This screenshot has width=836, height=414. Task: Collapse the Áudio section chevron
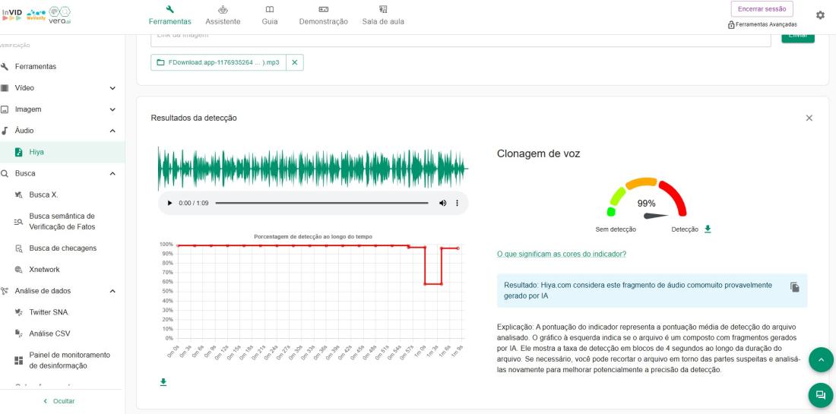112,131
